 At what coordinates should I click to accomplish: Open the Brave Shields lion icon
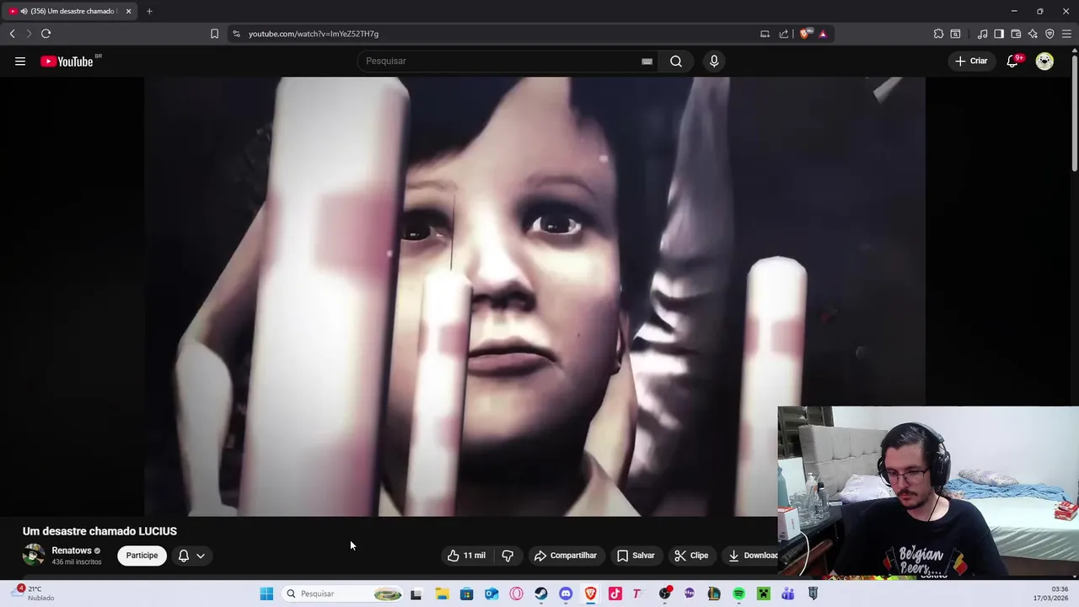point(805,34)
